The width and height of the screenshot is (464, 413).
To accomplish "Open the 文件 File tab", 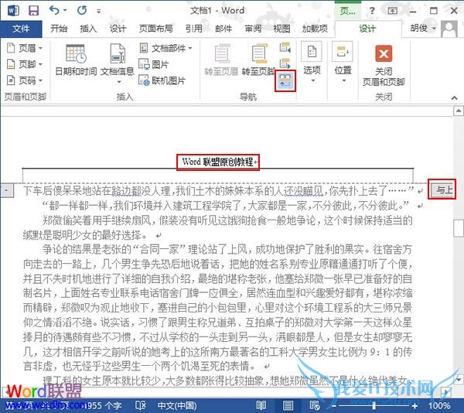I will tap(21, 29).
